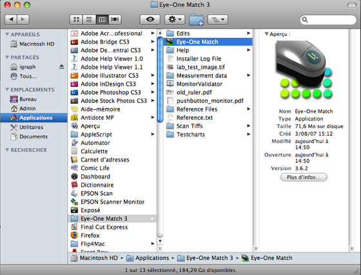361x275 pixels.
Task: Select the Antidote MP icon
Action: pyautogui.click(x=74, y=117)
